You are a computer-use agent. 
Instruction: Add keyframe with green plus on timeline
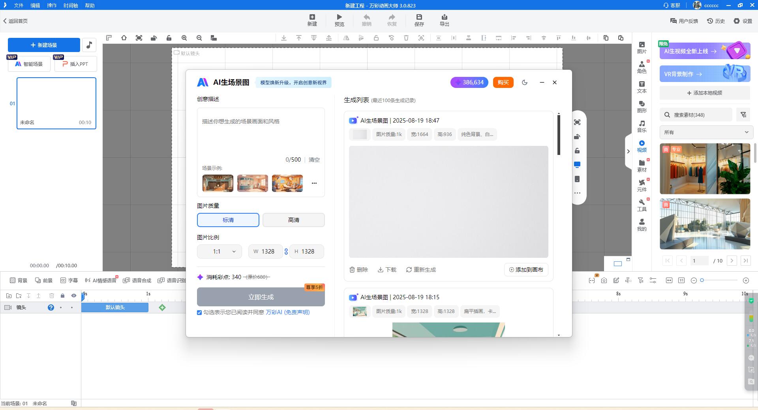pos(162,307)
